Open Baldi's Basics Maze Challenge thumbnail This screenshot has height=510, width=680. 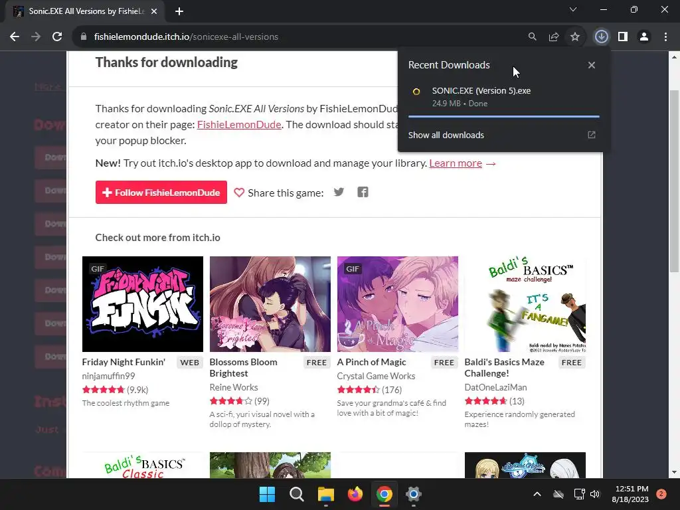click(x=525, y=304)
